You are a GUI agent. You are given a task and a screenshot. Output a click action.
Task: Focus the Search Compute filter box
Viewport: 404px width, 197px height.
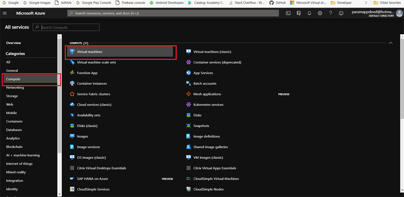click(66, 27)
